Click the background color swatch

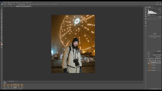click(x=2, y=44)
